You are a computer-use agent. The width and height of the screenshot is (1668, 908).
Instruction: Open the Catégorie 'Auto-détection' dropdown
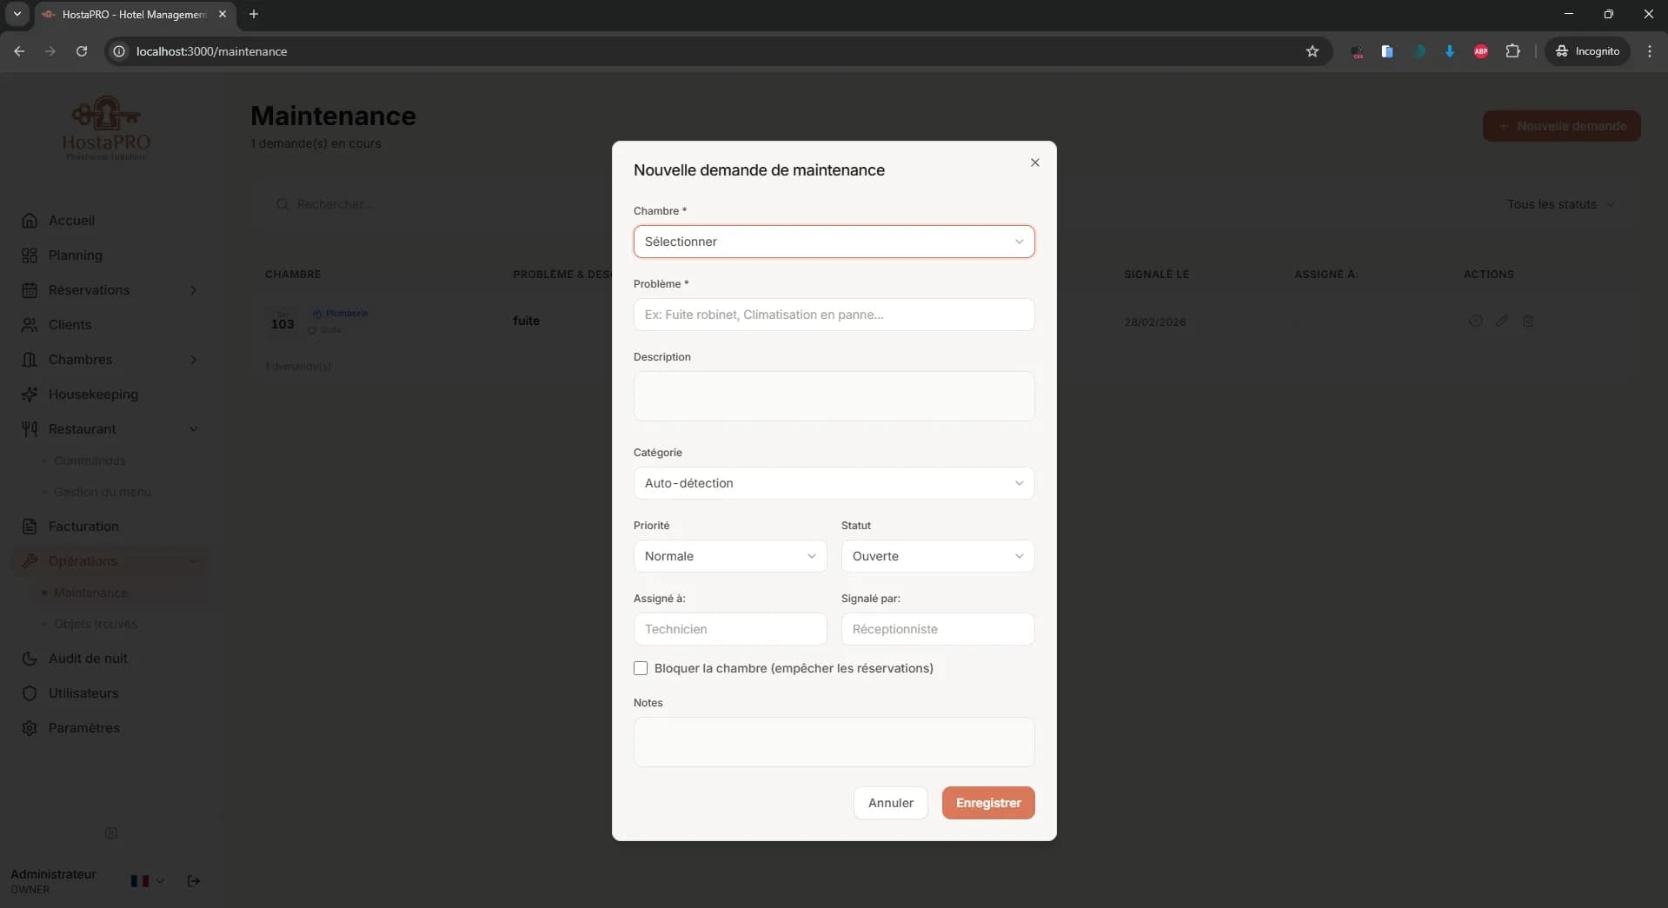834,483
